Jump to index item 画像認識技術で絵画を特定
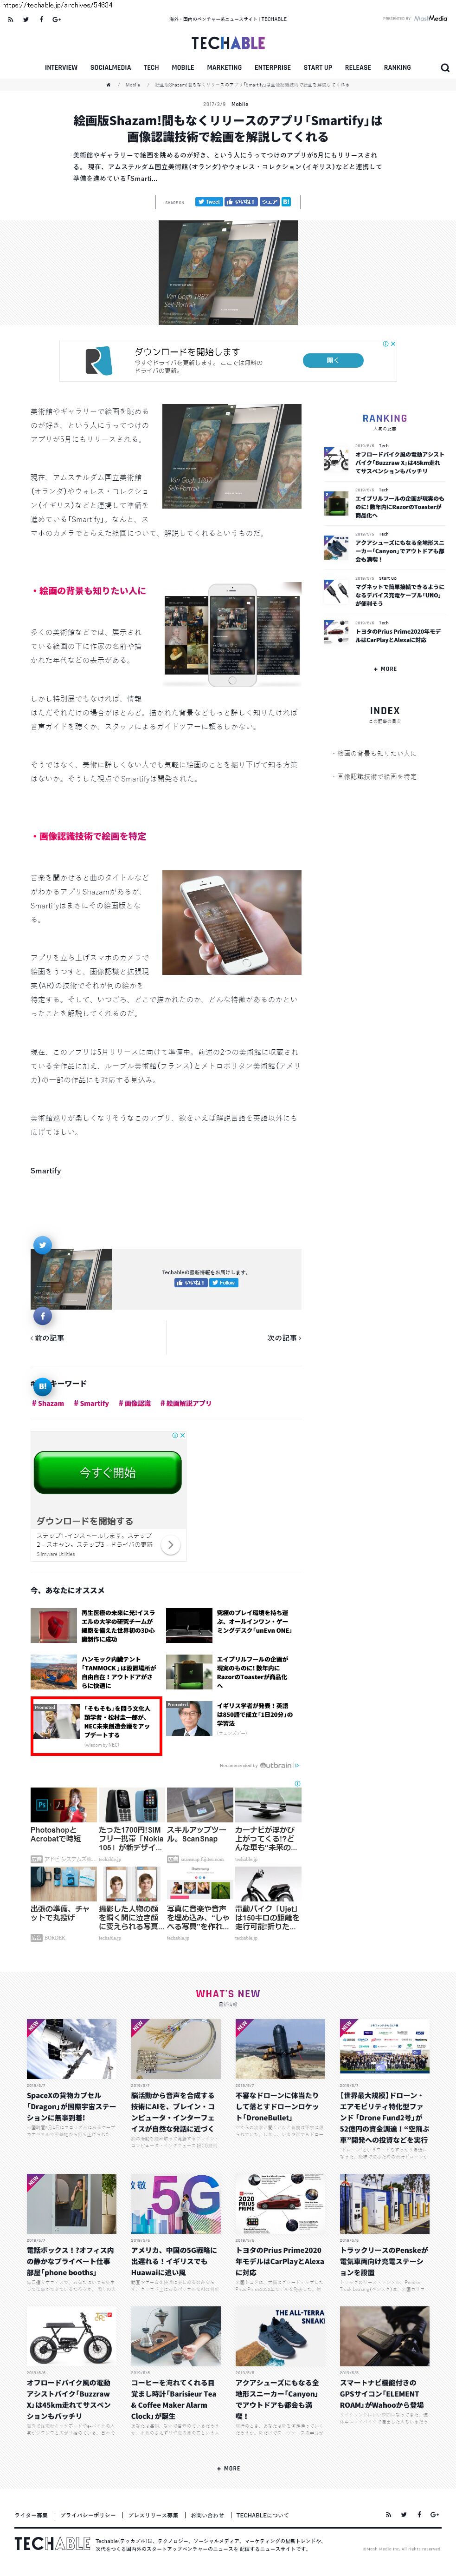Viewport: 456px width, 2576px height. (x=375, y=776)
